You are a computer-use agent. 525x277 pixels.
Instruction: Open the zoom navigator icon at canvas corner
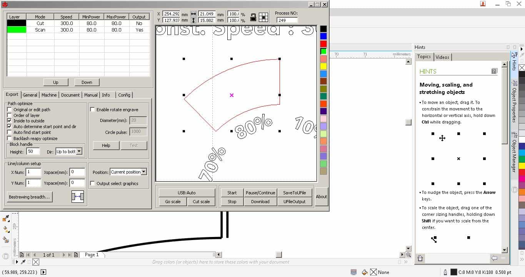coord(408,255)
